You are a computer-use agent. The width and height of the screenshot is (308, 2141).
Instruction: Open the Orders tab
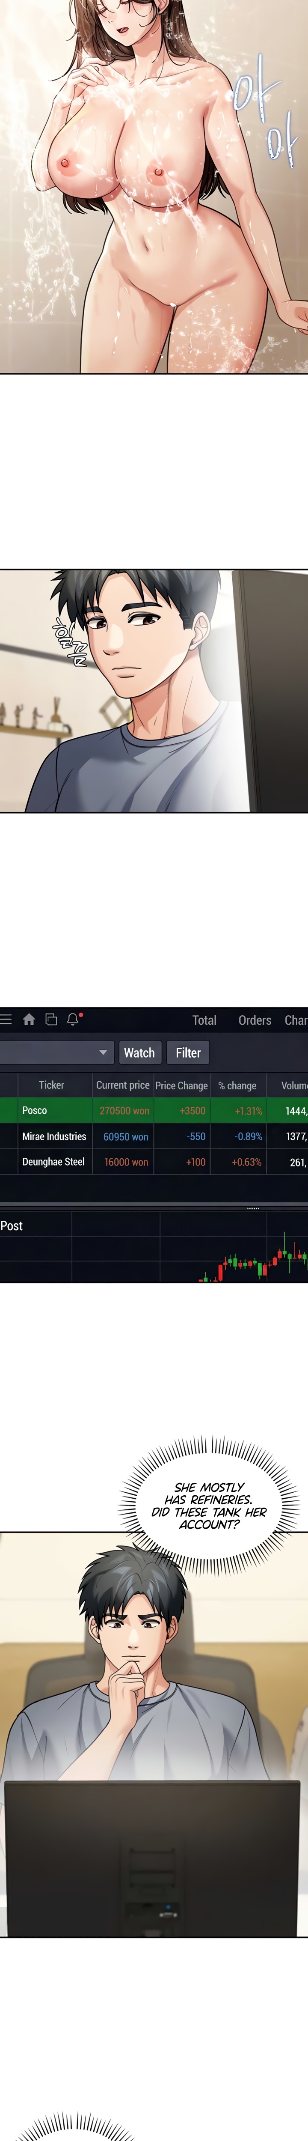[x=255, y=1020]
